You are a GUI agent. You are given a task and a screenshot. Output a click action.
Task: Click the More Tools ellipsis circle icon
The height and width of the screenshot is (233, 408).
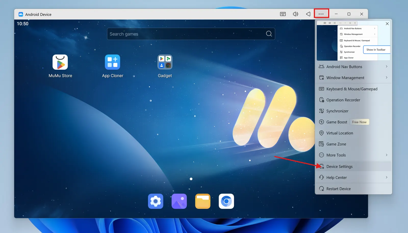tap(322, 155)
